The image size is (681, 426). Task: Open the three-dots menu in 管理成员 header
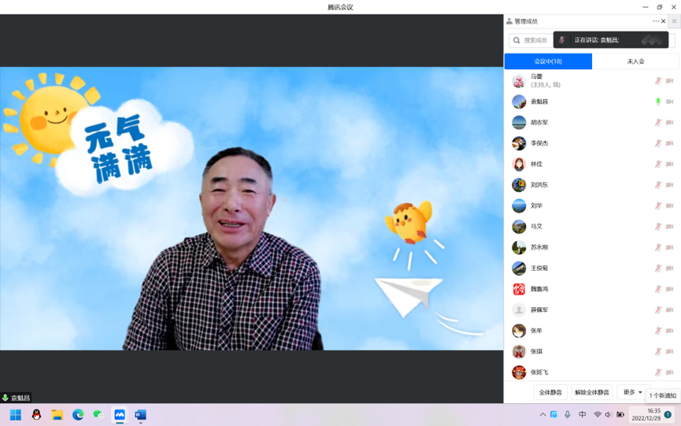coord(655,21)
